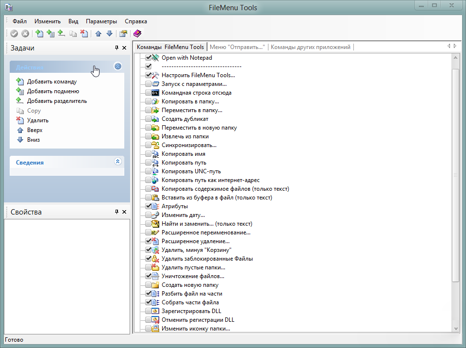
Task: Click the Move Down arrow toolbar icon
Action: (x=109, y=33)
